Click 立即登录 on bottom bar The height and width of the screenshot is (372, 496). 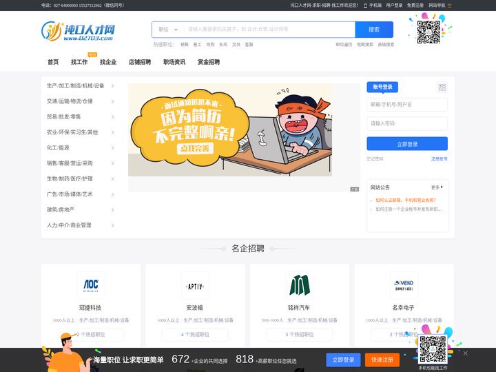point(343,360)
